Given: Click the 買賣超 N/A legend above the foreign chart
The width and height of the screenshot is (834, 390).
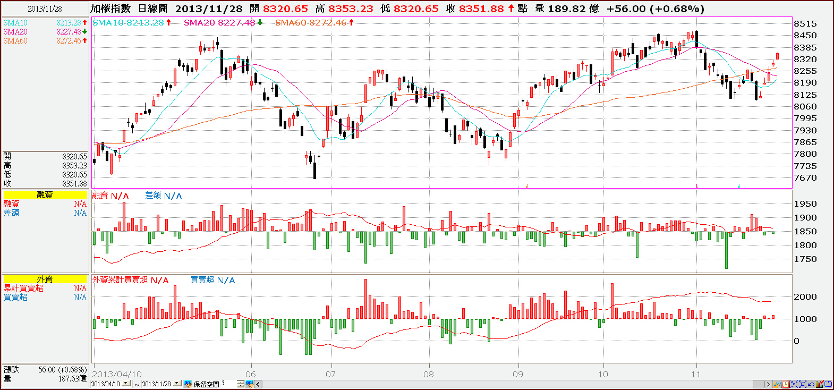Looking at the screenshot, I should [212, 280].
